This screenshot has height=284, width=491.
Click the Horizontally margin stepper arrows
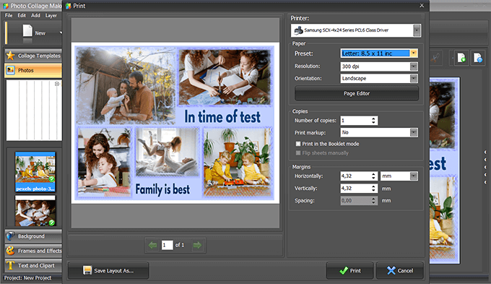tap(373, 176)
